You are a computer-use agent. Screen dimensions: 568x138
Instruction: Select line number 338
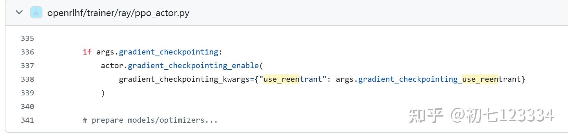click(x=27, y=79)
